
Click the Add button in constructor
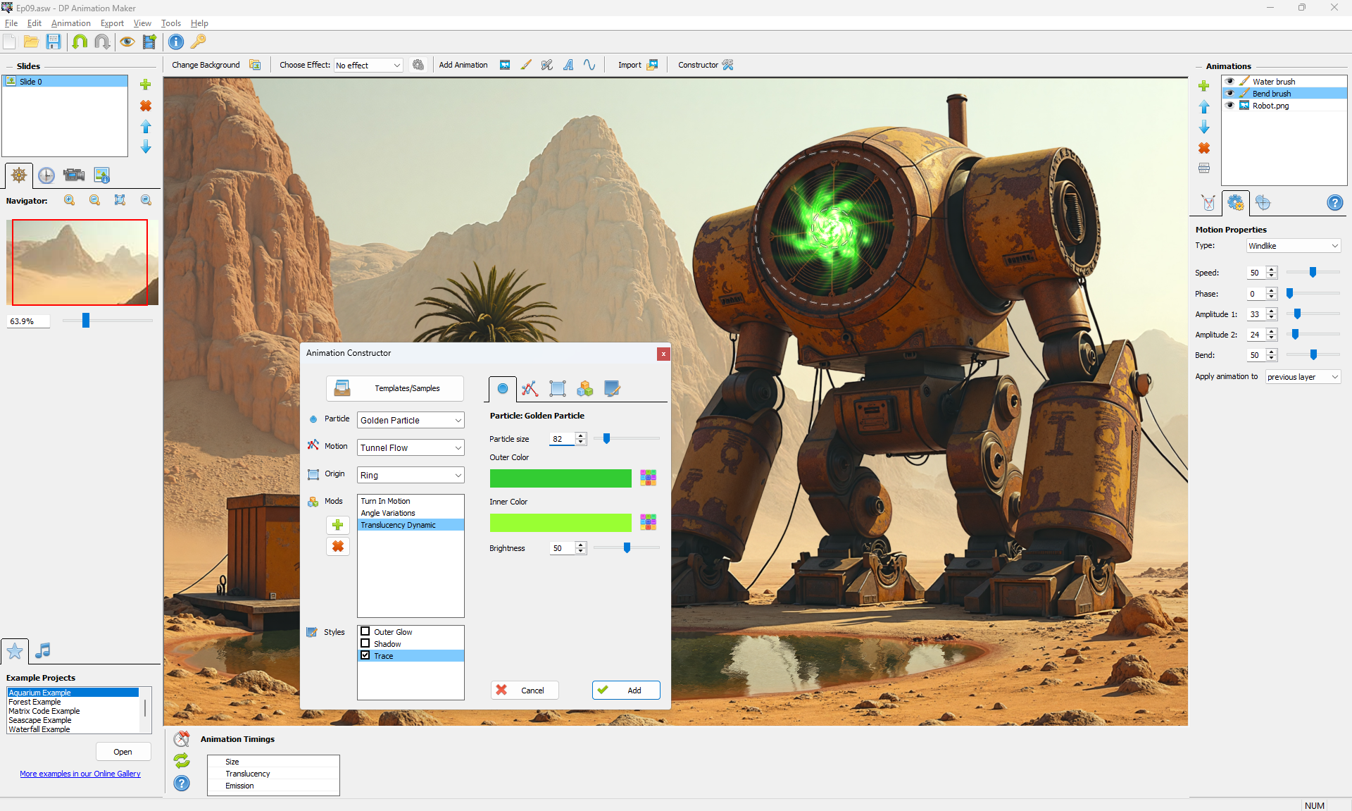pyautogui.click(x=626, y=690)
